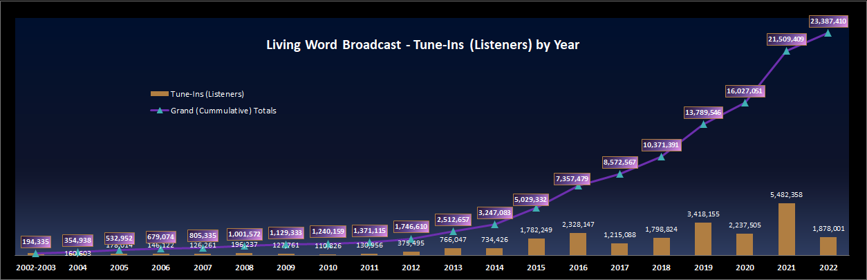867x280 pixels.
Task: Click the 2014 cumulative line triangle marker
Action: 495,224
